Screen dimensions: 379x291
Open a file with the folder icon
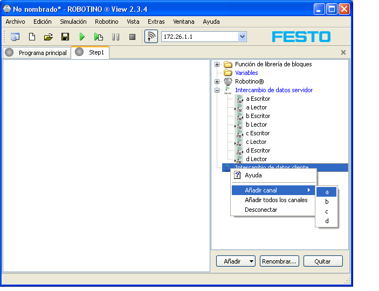pyautogui.click(x=49, y=37)
